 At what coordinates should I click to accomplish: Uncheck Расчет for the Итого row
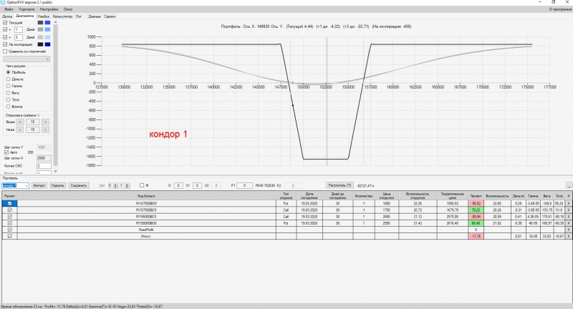(x=9, y=236)
